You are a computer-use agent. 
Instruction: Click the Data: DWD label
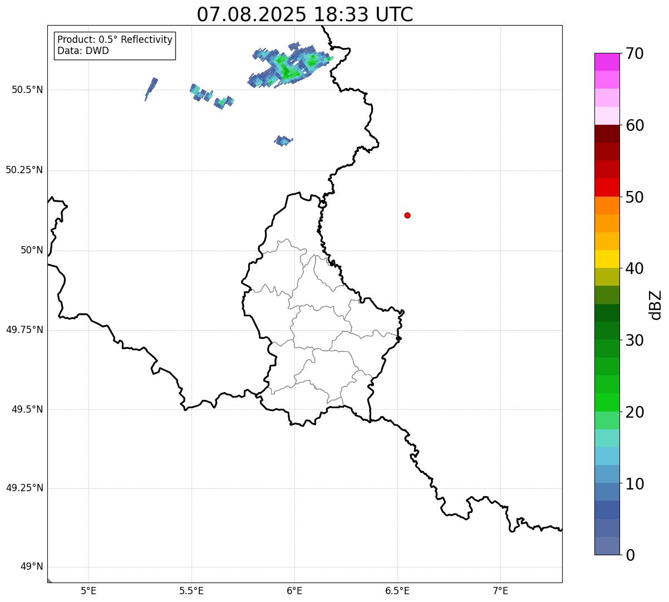[x=83, y=51]
